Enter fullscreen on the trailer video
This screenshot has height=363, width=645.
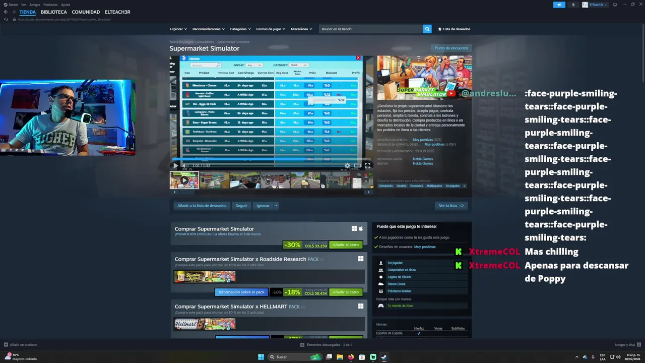(367, 165)
